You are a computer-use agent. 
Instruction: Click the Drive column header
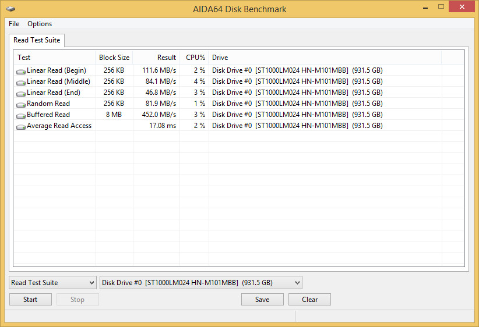(325, 58)
